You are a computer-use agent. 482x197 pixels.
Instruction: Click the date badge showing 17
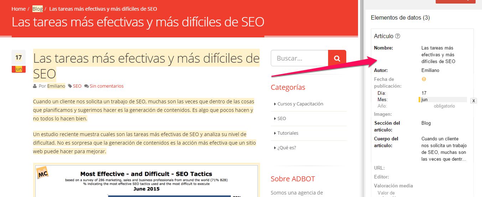pos(19,57)
